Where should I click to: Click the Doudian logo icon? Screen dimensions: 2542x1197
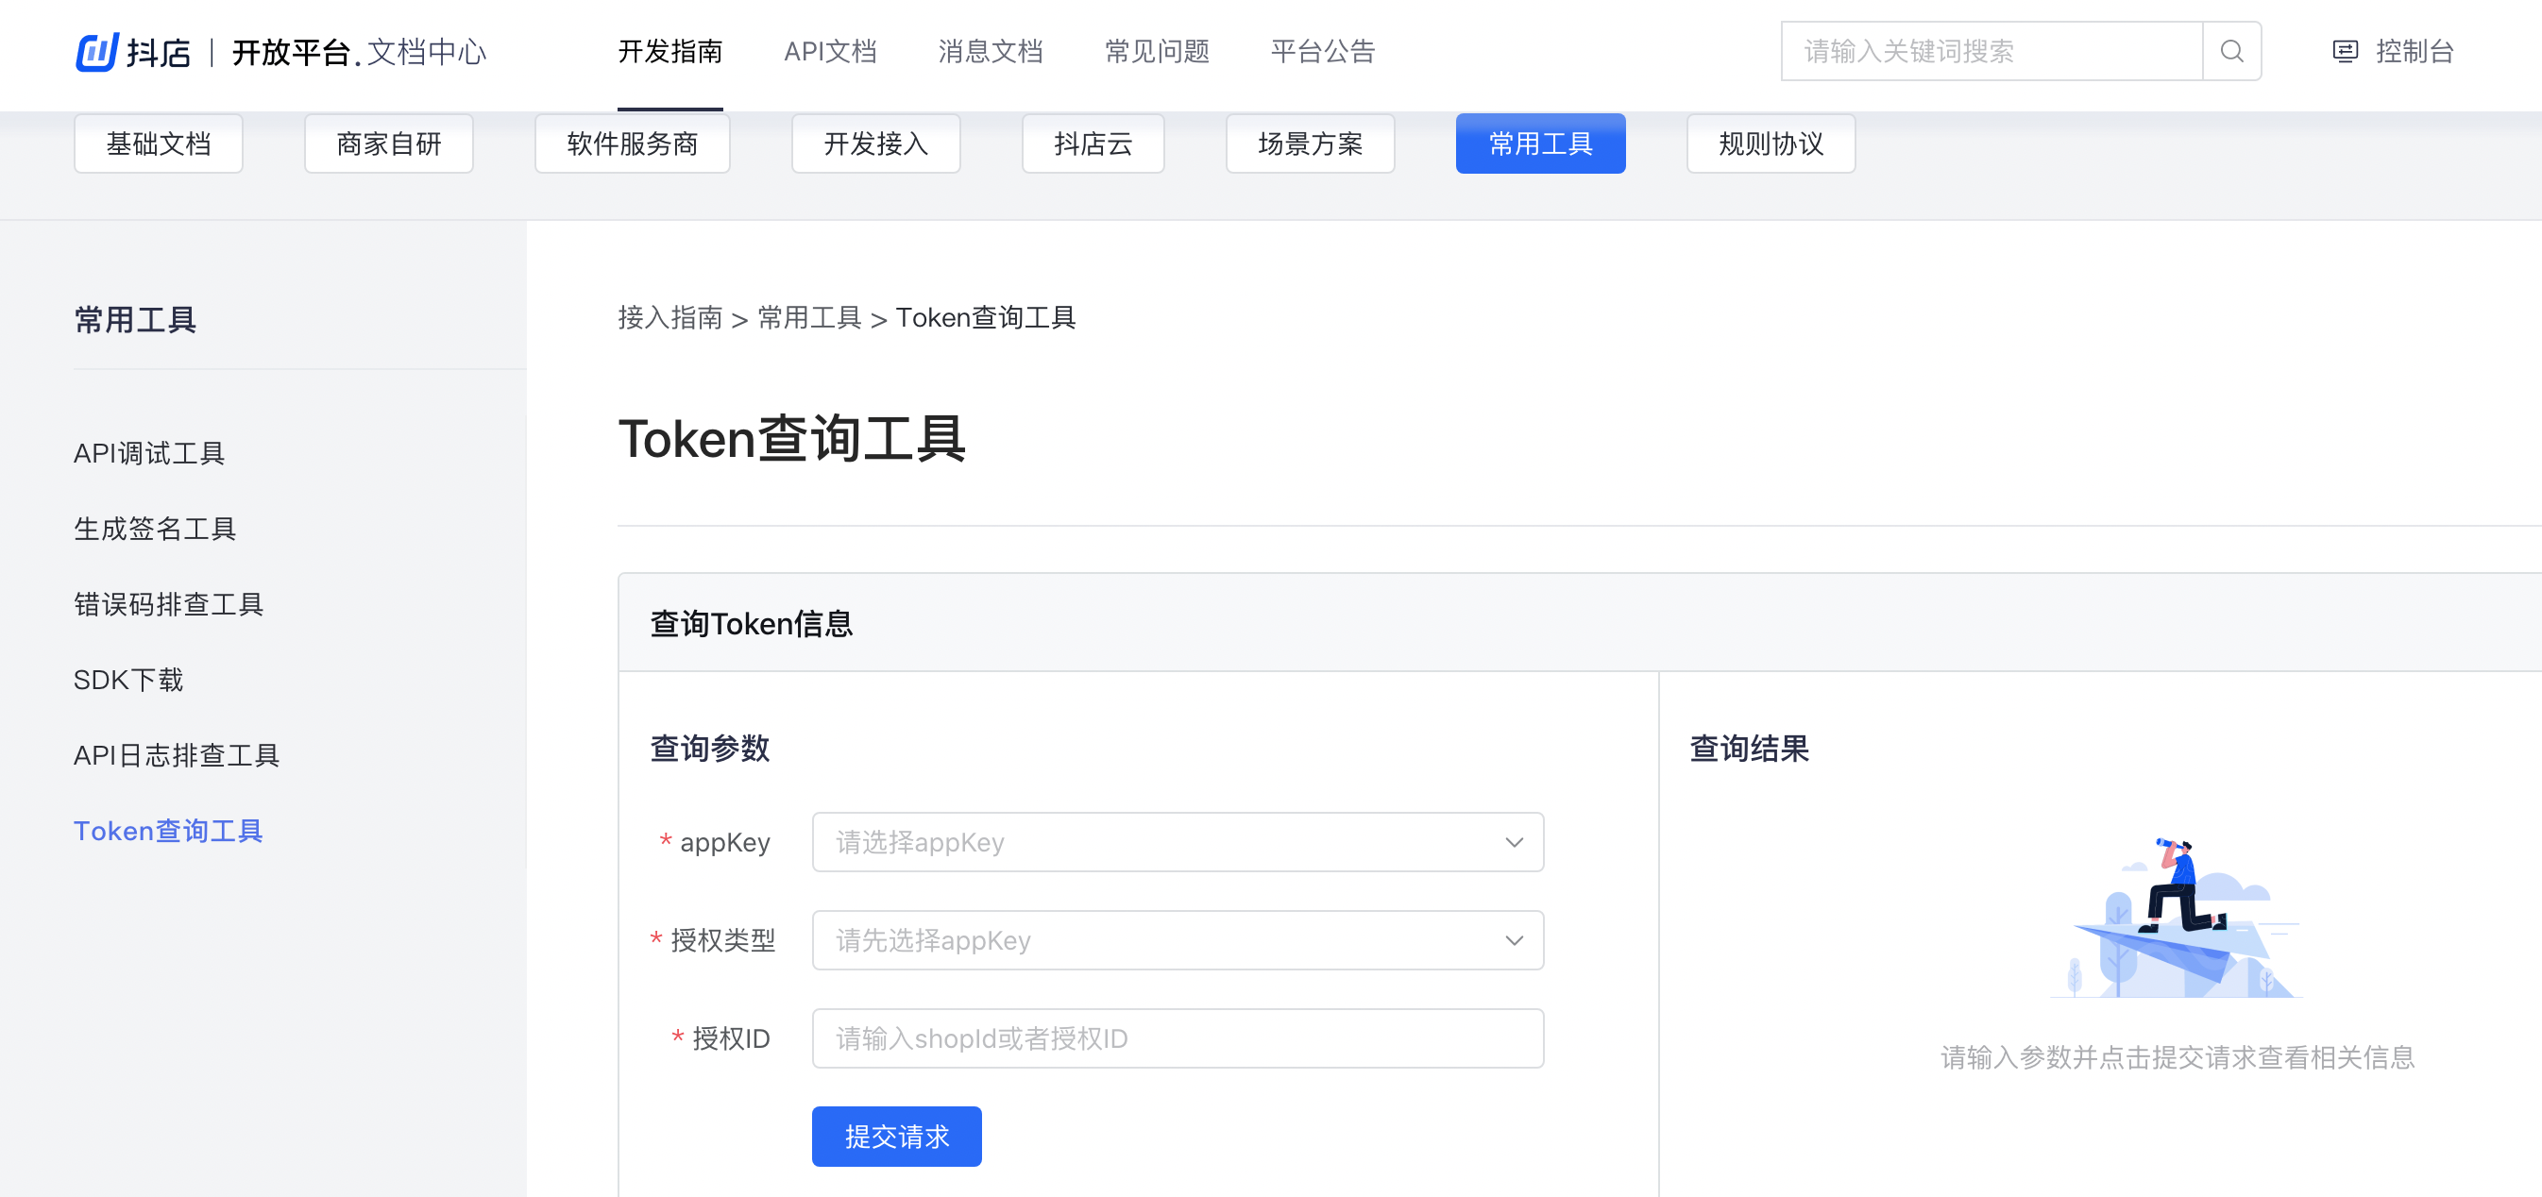click(96, 51)
